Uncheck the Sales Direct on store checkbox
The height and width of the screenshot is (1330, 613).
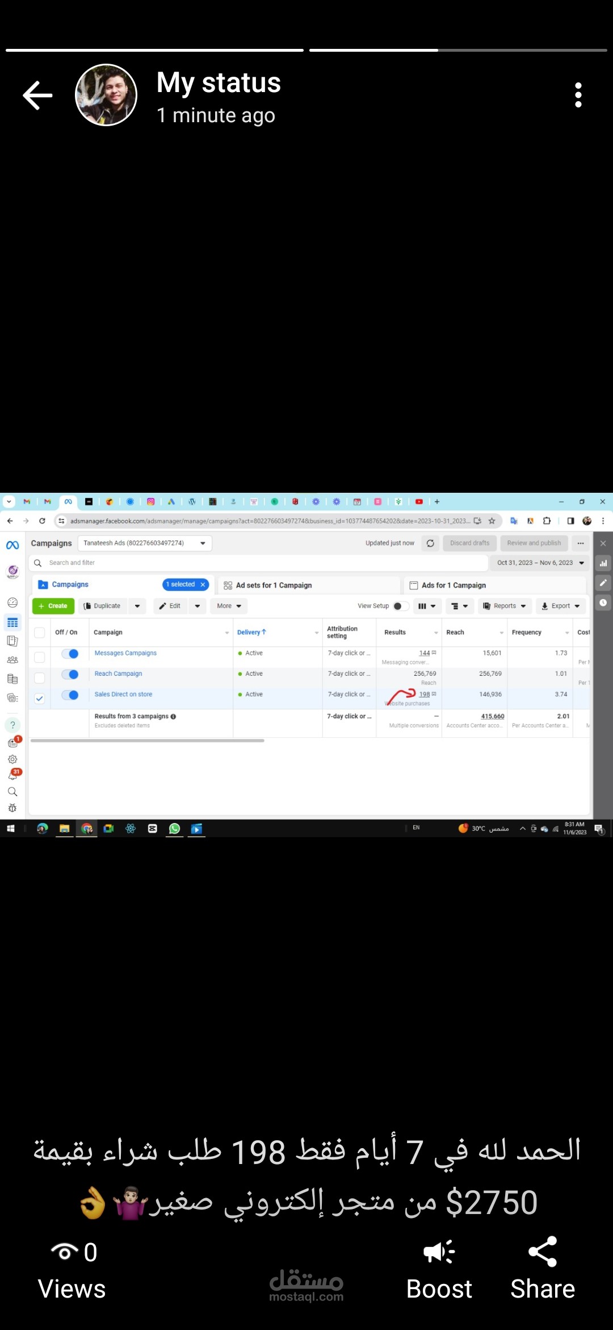pos(39,699)
